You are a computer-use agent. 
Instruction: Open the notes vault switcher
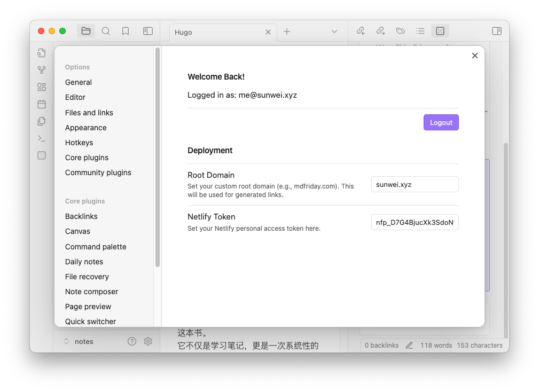click(x=79, y=341)
